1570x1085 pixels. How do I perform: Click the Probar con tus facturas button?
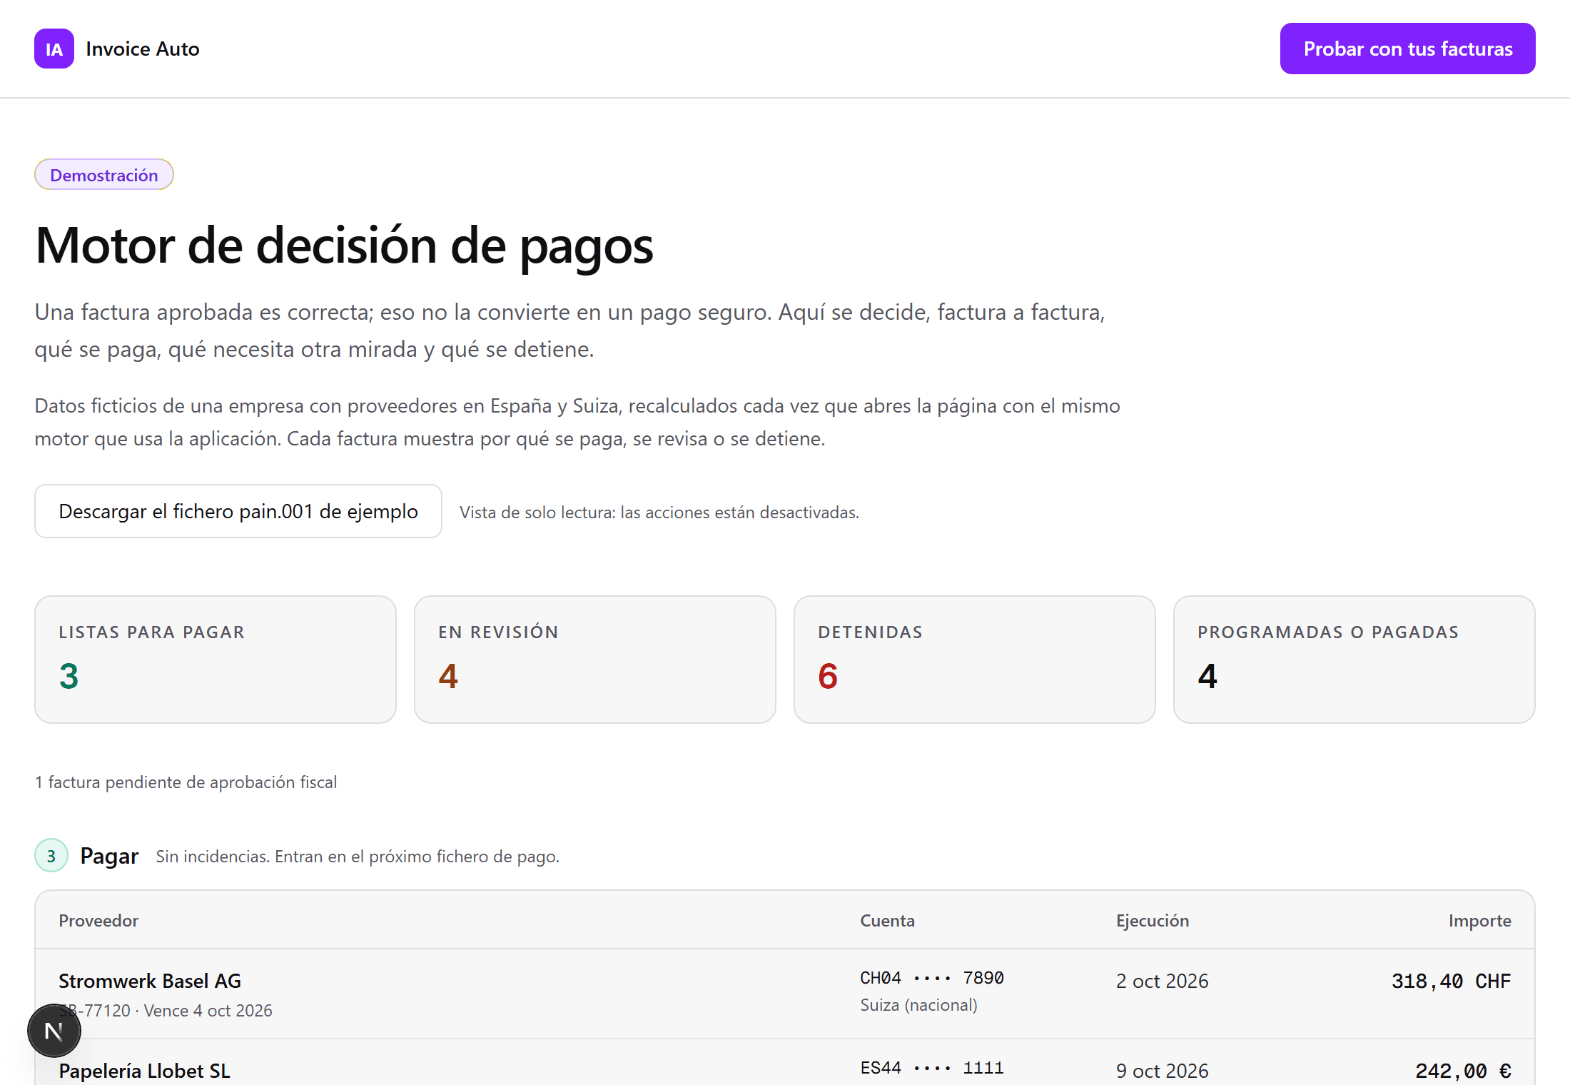tap(1407, 49)
